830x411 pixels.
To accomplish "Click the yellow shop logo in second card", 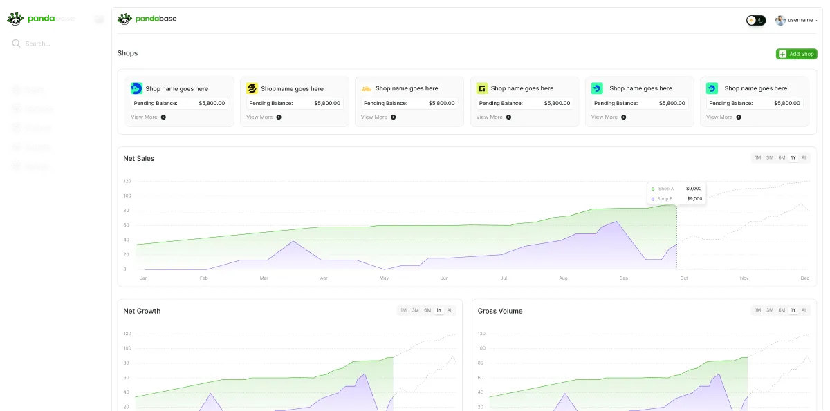I will click(252, 88).
